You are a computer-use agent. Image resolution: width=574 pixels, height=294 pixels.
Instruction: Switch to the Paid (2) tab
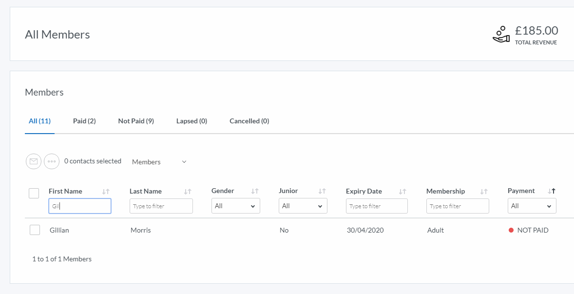[84, 121]
